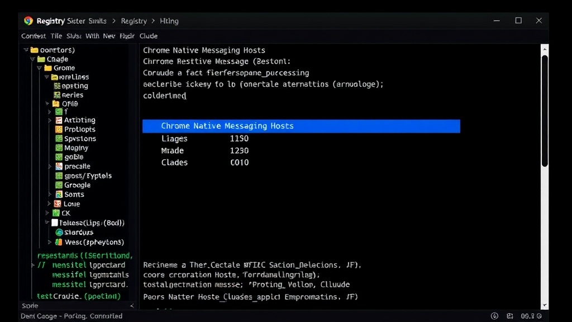The height and width of the screenshot is (322, 572).
Task: Open the Context menu
Action: tap(33, 36)
